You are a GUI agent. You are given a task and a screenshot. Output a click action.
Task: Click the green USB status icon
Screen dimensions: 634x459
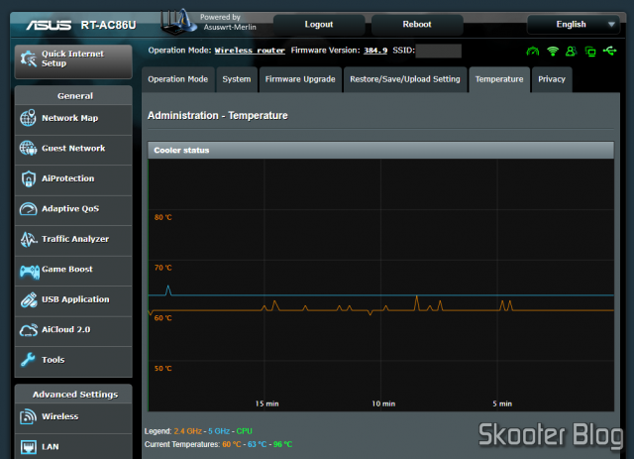610,51
